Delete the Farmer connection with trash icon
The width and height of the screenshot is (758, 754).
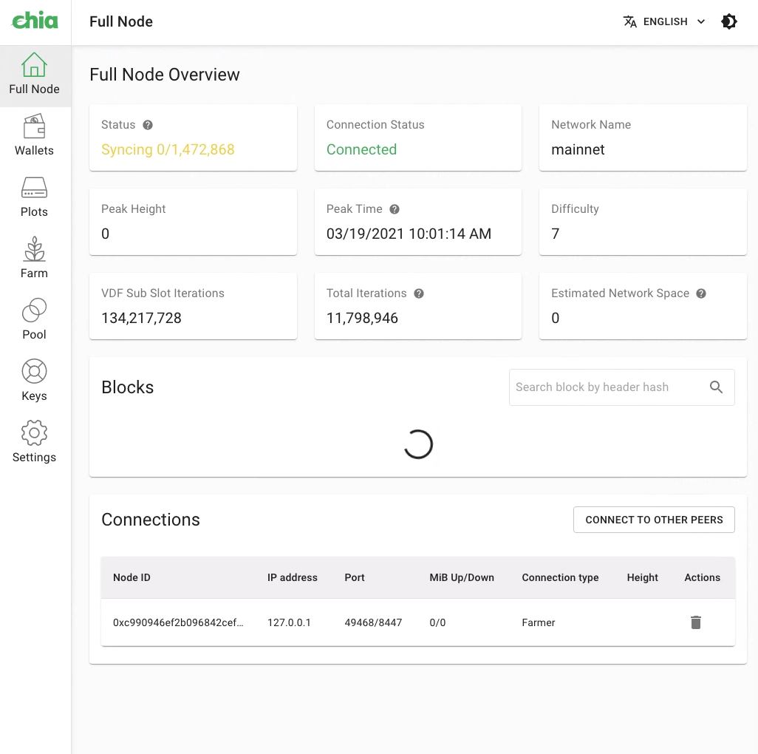pos(695,622)
